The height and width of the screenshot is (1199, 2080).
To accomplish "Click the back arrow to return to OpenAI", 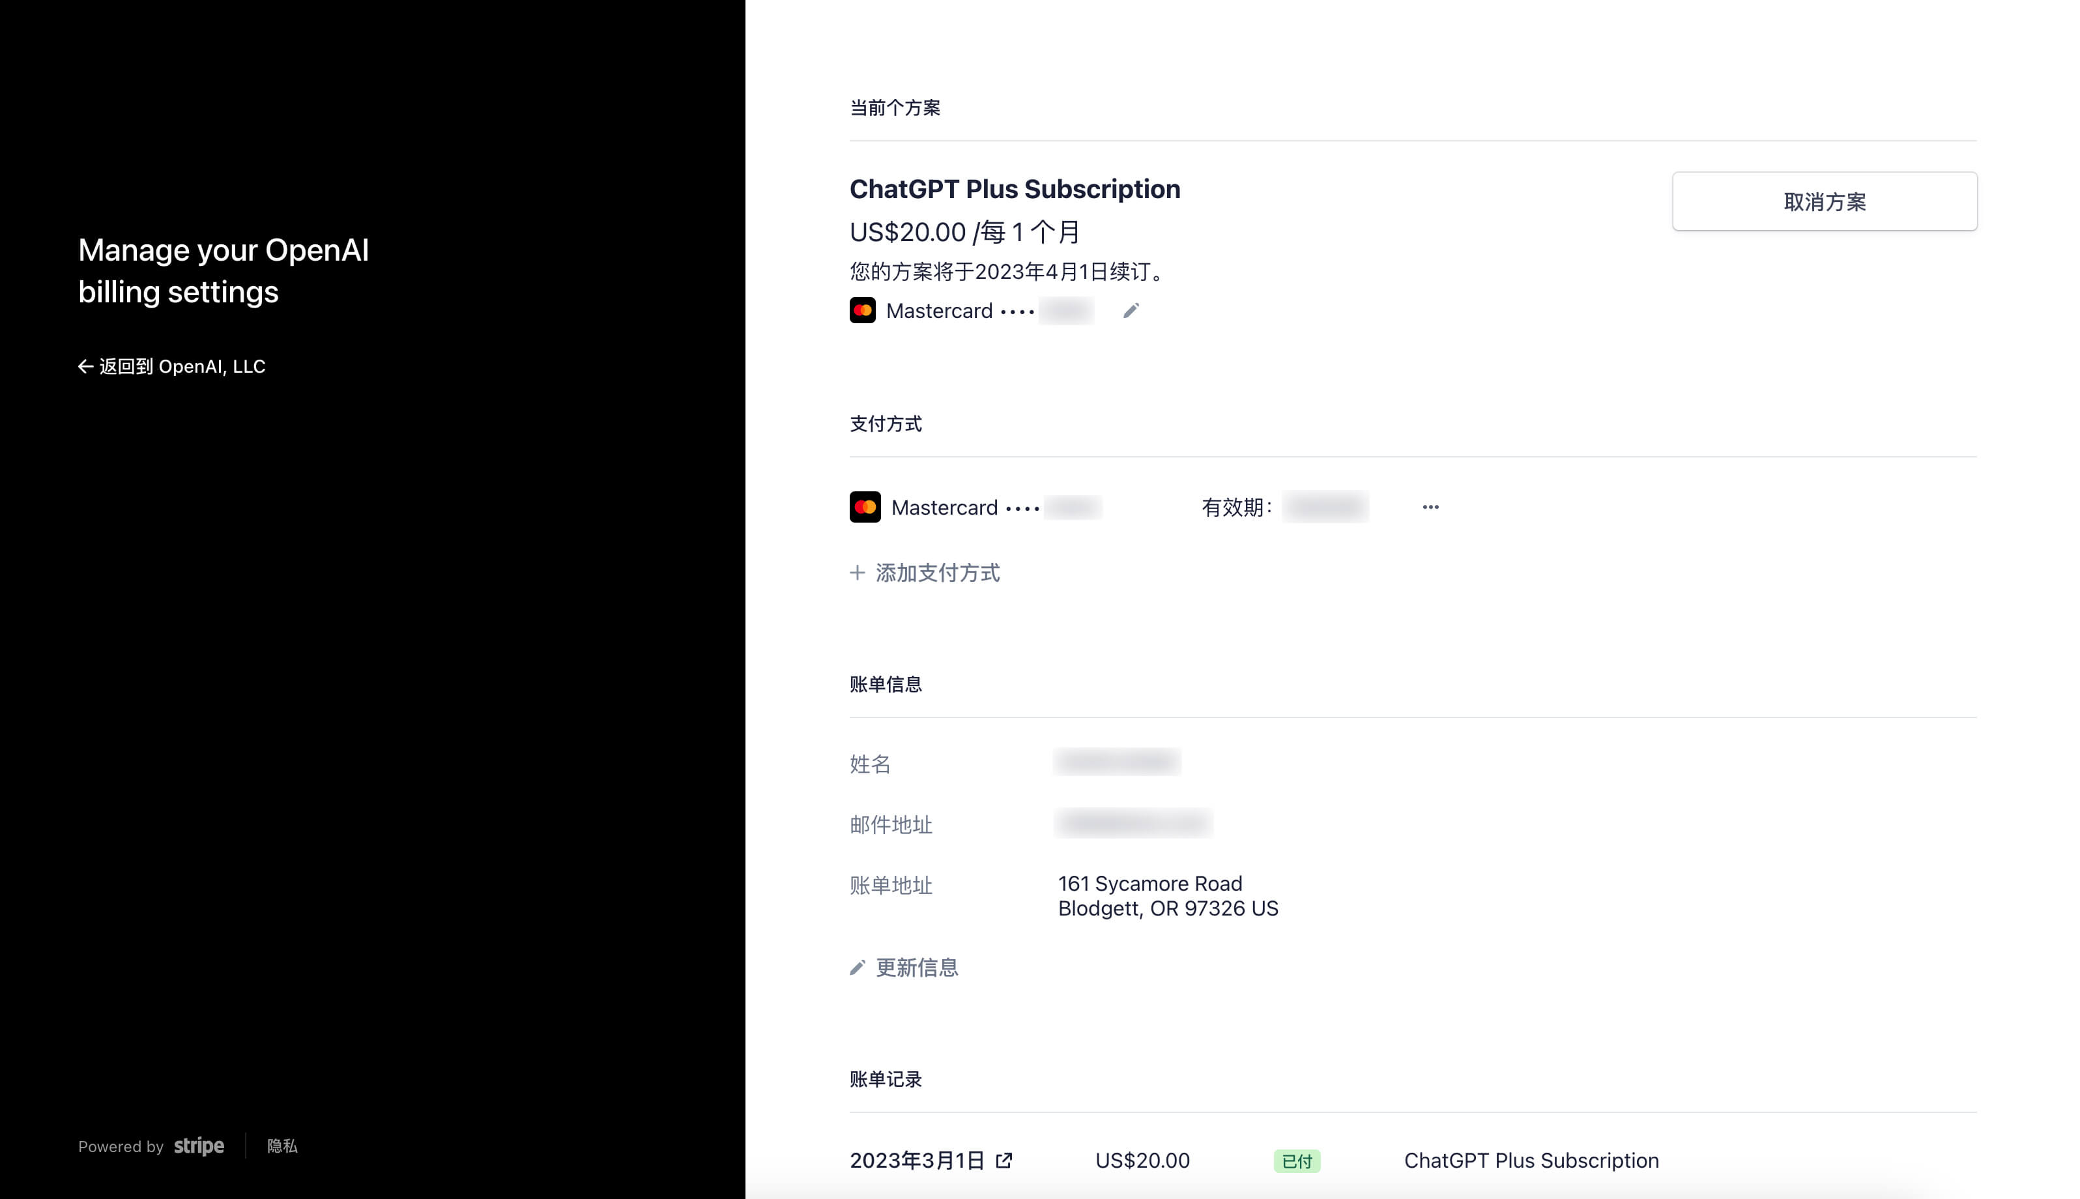I will tap(85, 366).
